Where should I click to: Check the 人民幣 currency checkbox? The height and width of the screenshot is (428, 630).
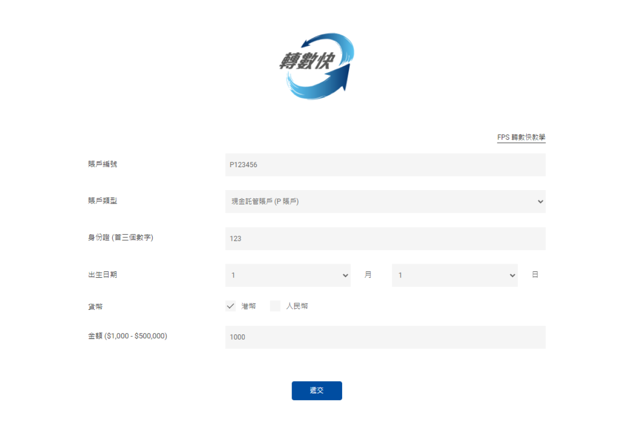[x=275, y=306]
